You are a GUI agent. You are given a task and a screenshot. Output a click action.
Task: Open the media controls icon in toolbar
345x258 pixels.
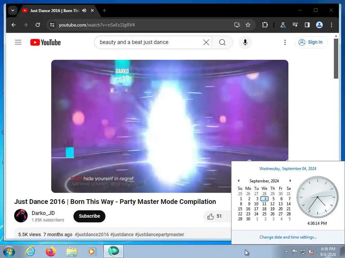295,25
